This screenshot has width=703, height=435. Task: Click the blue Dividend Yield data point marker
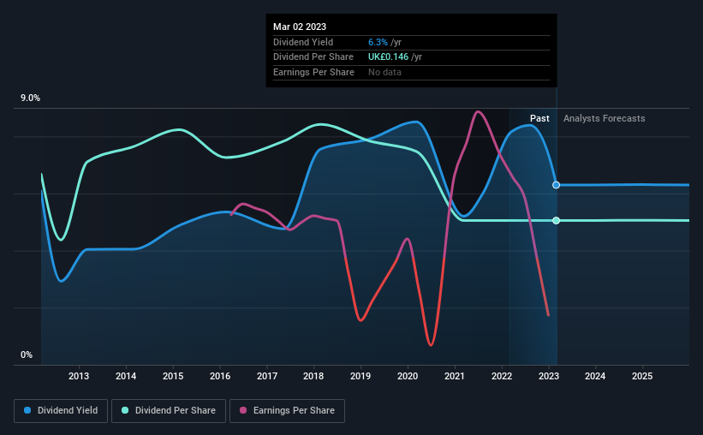(556, 185)
